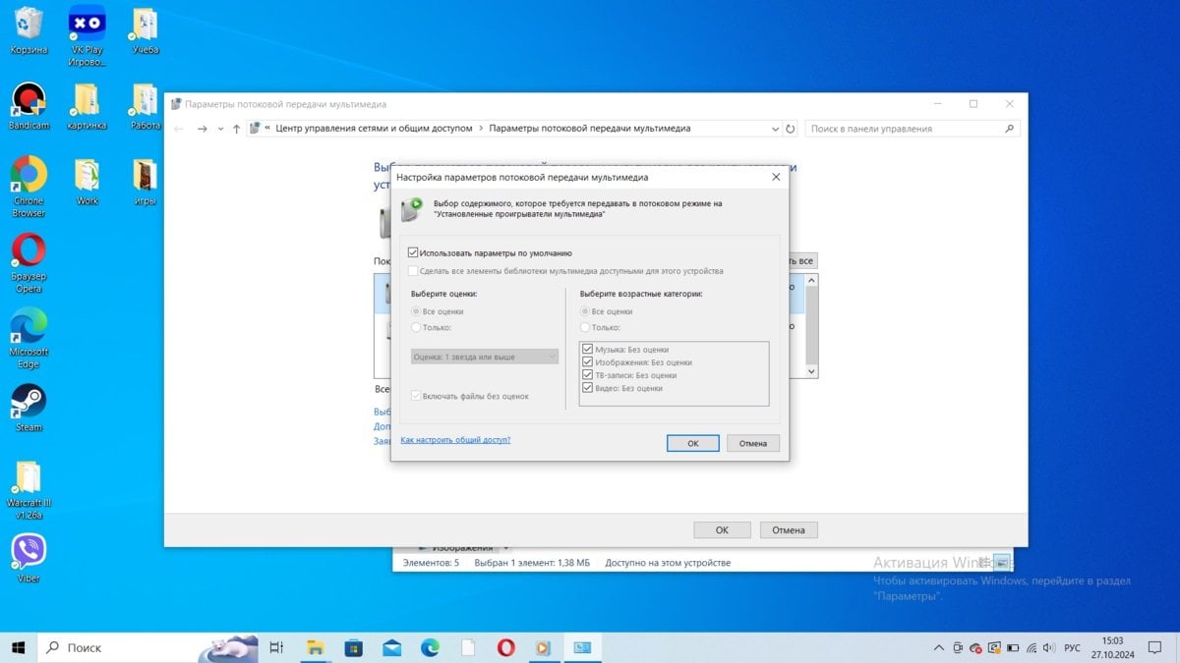Launch Microsoft Edge desktop shortcut
This screenshot has height=663, width=1180.
(x=29, y=339)
